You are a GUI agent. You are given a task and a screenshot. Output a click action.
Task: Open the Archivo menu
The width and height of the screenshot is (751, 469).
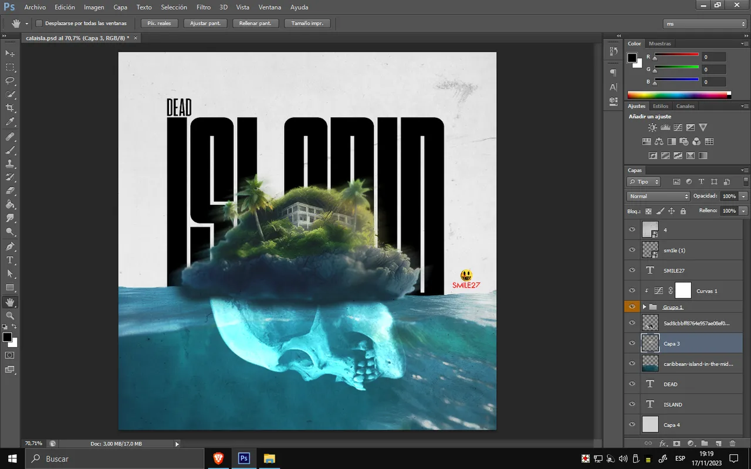(35, 7)
